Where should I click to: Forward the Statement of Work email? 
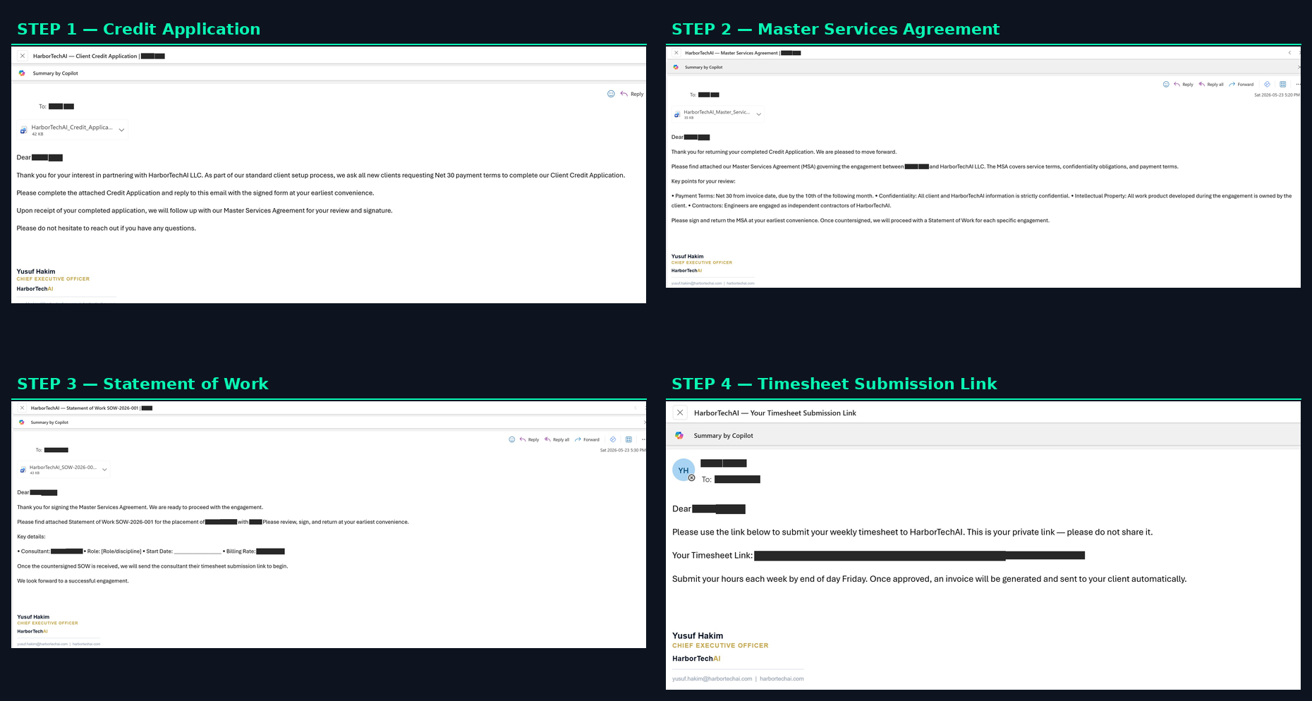coord(587,439)
